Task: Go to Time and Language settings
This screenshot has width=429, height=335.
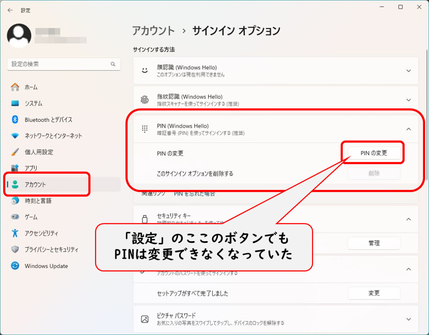Action: (x=38, y=201)
